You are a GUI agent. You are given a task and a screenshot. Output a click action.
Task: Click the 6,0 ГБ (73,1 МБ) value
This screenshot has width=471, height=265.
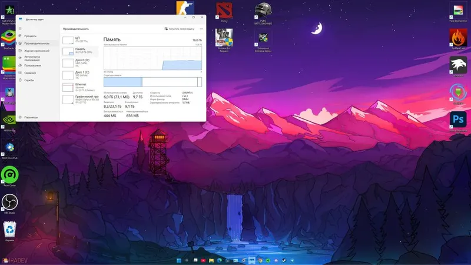(x=116, y=97)
